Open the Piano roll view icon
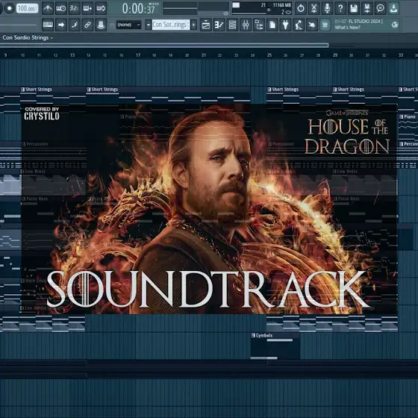The image size is (418, 418). pyautogui.click(x=219, y=25)
